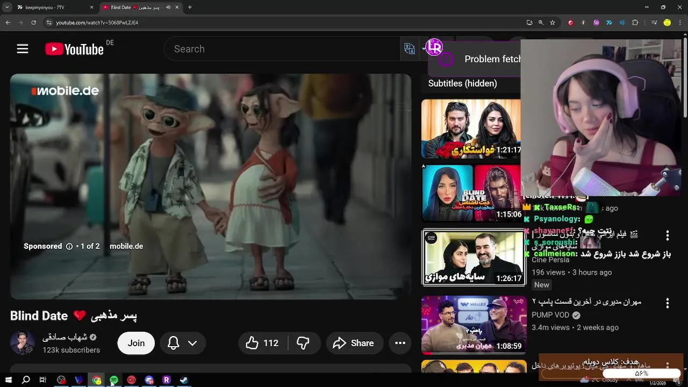This screenshot has height=387, width=688.
Task: Open options menu for Cine Persia video
Action: [x=668, y=235]
